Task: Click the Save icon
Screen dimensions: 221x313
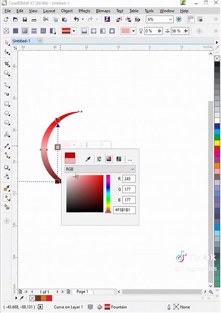Action: click(24, 19)
